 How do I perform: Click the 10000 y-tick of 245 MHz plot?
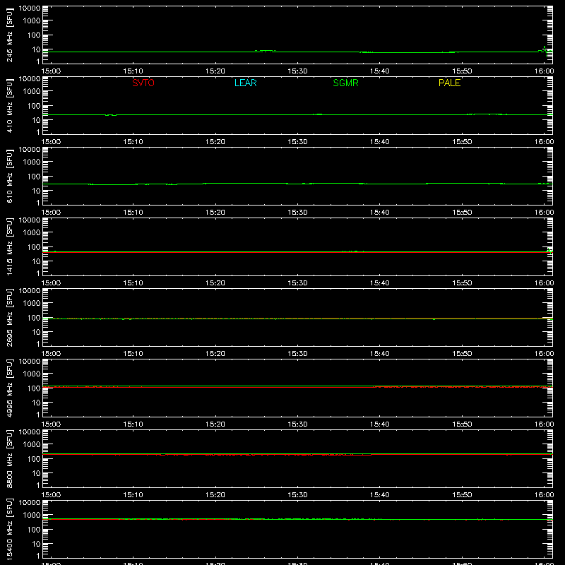tap(30, 8)
